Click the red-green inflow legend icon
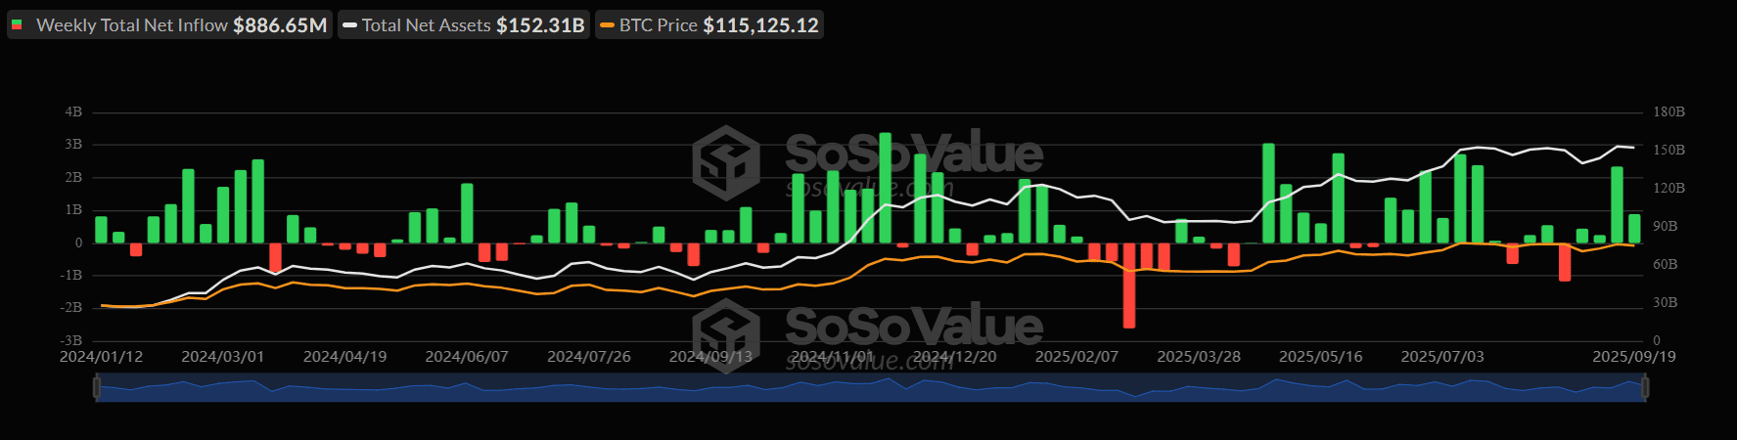This screenshot has width=1737, height=440. 18,24
